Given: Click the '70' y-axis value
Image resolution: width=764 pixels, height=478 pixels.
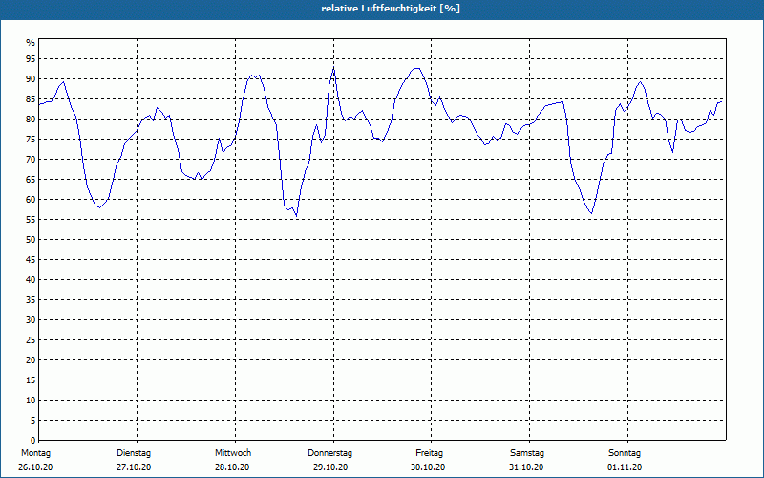Looking at the screenshot, I should (x=31, y=160).
